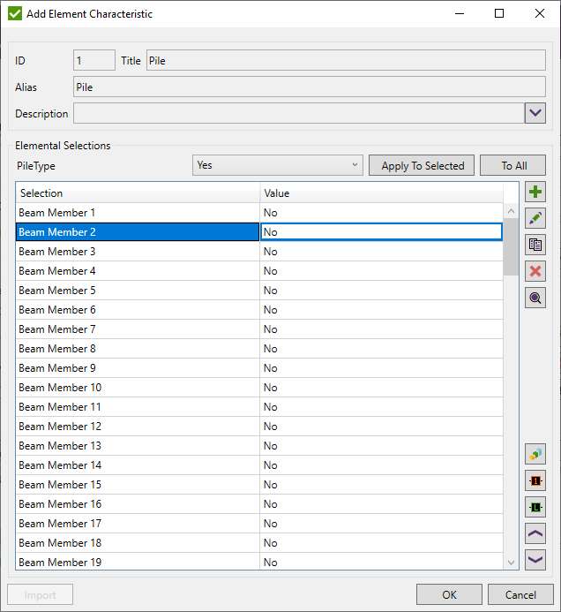Expand the Description field dropdown arrow

tap(535, 113)
